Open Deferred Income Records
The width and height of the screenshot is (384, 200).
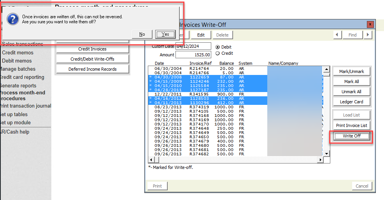[92, 69]
